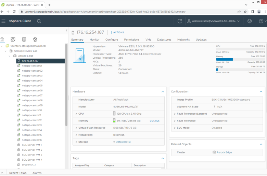267x176 pixels.
Task: Click the host icon beside 176.16.254.187 title
Action: click(x=73, y=32)
